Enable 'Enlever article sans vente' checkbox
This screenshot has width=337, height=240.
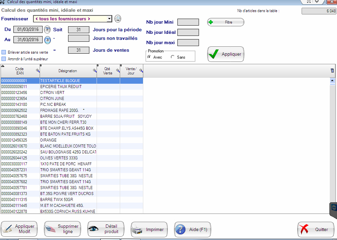click(x=4, y=52)
